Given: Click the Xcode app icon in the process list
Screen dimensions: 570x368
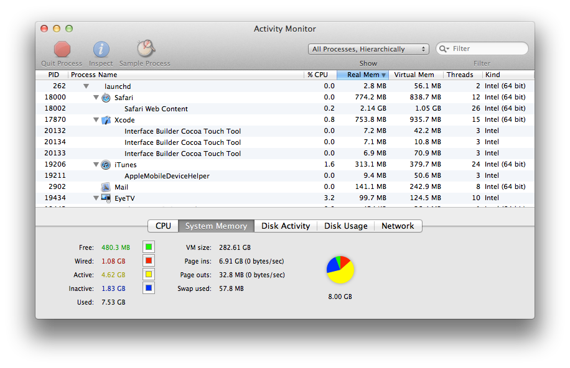Looking at the screenshot, I should (x=106, y=120).
